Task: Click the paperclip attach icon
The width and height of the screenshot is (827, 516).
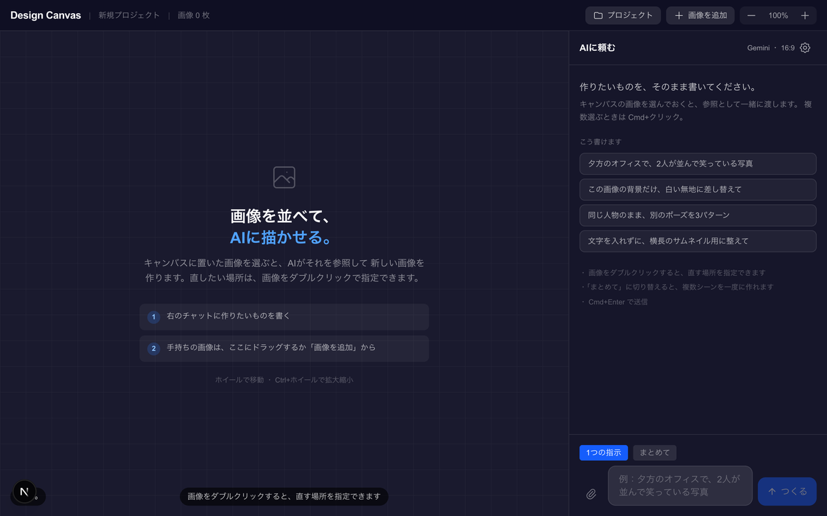Action: [x=591, y=494]
